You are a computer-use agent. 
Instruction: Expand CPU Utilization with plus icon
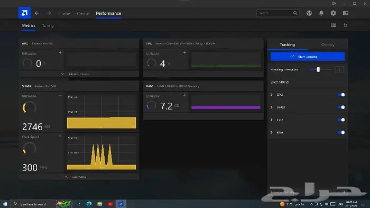coord(184,53)
